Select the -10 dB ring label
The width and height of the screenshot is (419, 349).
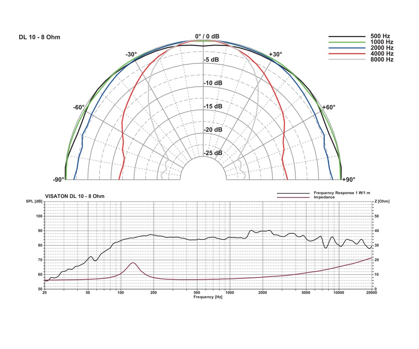pyautogui.click(x=213, y=83)
